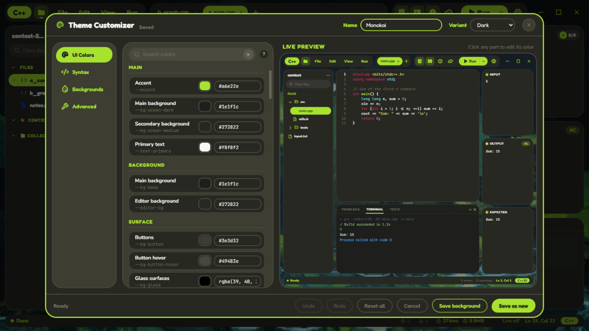Open the Editor background color swatch
Viewport: 589px width, 331px height.
click(205, 204)
